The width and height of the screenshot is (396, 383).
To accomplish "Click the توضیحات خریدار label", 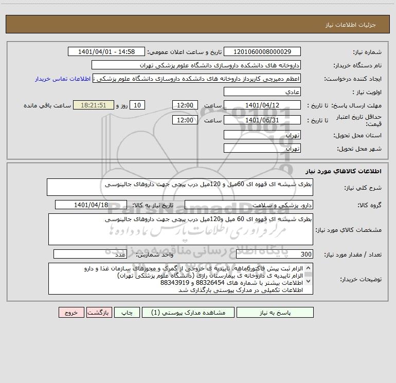I will [361, 279].
